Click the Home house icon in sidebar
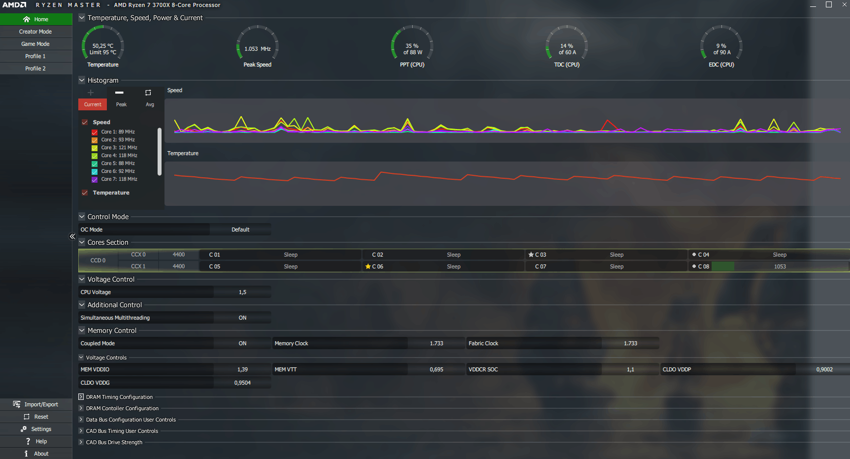850x459 pixels. pyautogui.click(x=27, y=19)
